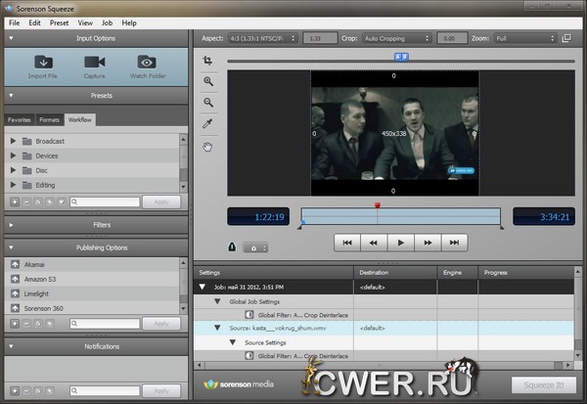This screenshot has width=587, height=404.
Task: Open the Aspect ratio dropdown
Action: click(262, 38)
